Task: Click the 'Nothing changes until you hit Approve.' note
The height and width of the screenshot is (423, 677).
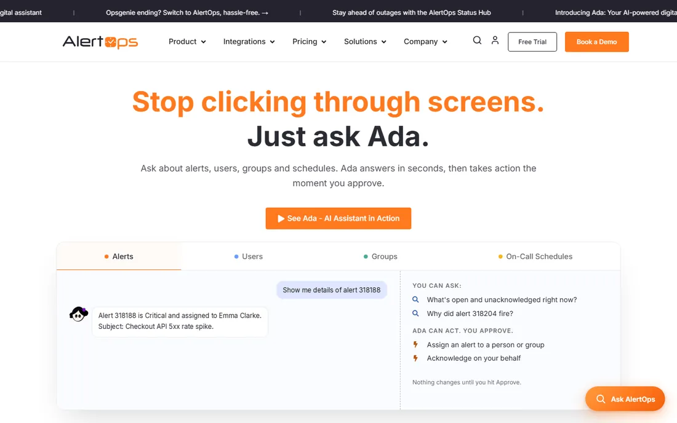Action: tap(467, 382)
